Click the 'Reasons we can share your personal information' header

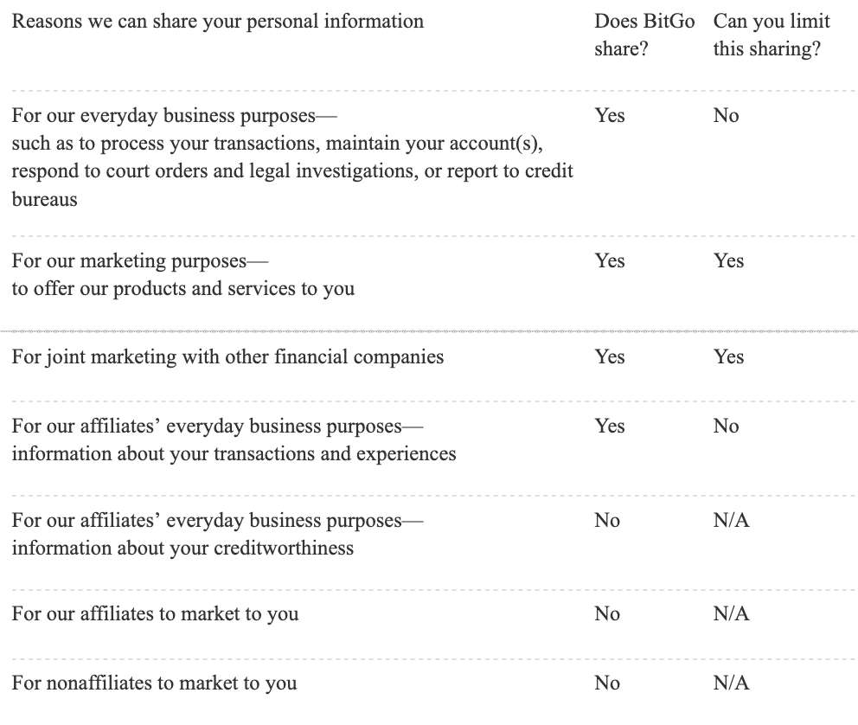(x=218, y=22)
